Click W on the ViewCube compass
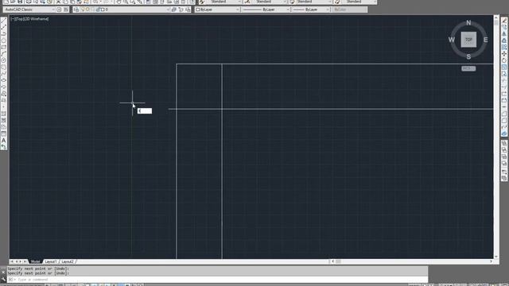The width and height of the screenshot is (509, 286). pos(452,40)
